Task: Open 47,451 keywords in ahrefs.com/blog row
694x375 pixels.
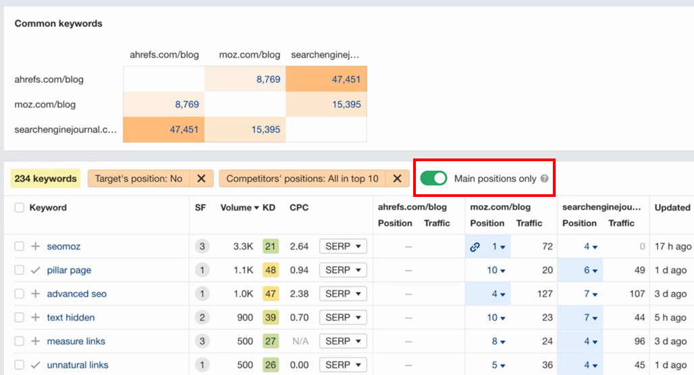Action: (x=346, y=79)
